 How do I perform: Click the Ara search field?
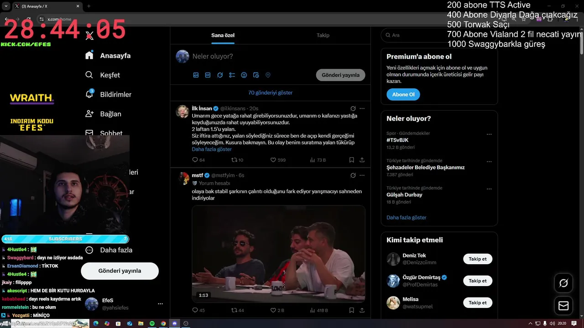click(439, 35)
